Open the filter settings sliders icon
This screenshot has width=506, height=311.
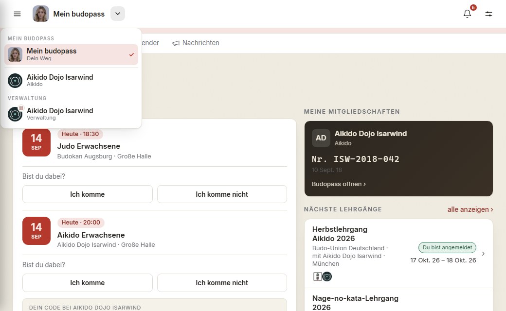pyautogui.click(x=488, y=14)
